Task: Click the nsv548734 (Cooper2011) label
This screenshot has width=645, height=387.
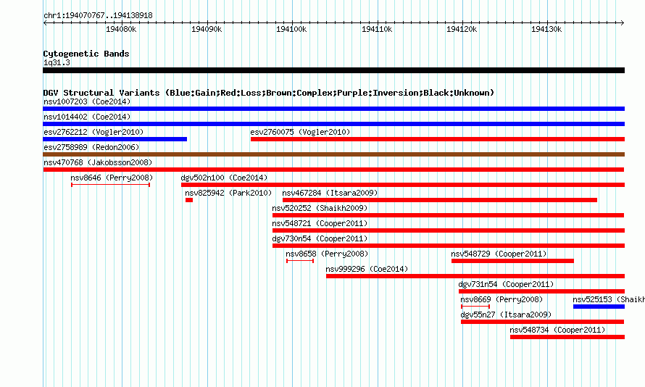Action: pos(557,330)
